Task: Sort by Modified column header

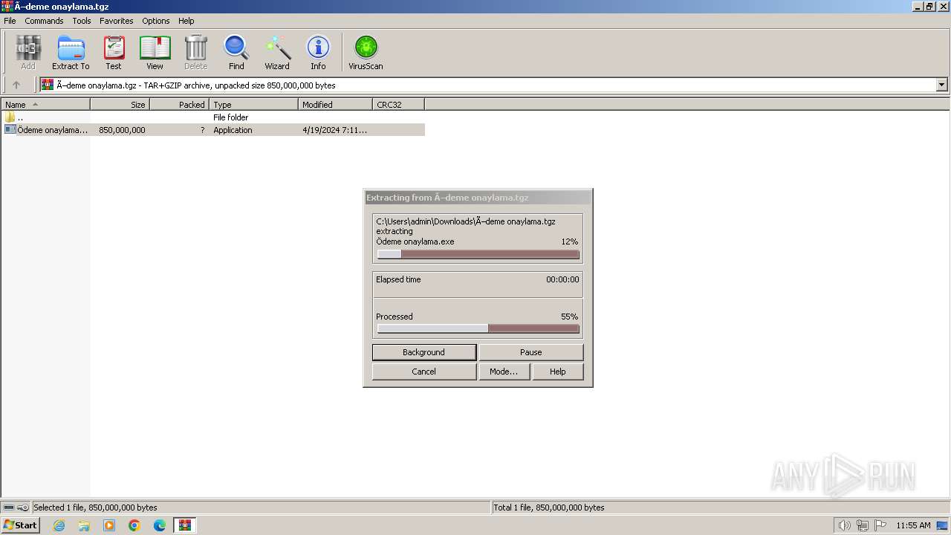Action: click(335, 105)
